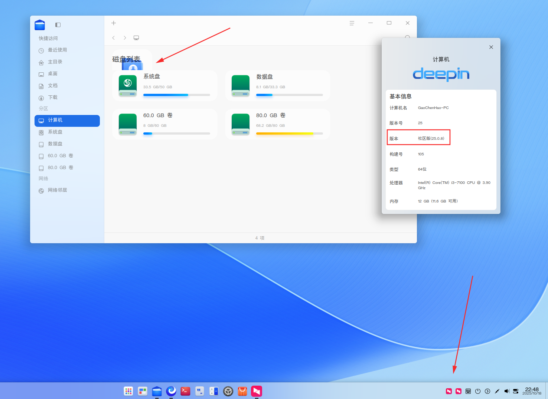Open 下载 downloads in the sidebar
548x399 pixels.
pos(67,98)
